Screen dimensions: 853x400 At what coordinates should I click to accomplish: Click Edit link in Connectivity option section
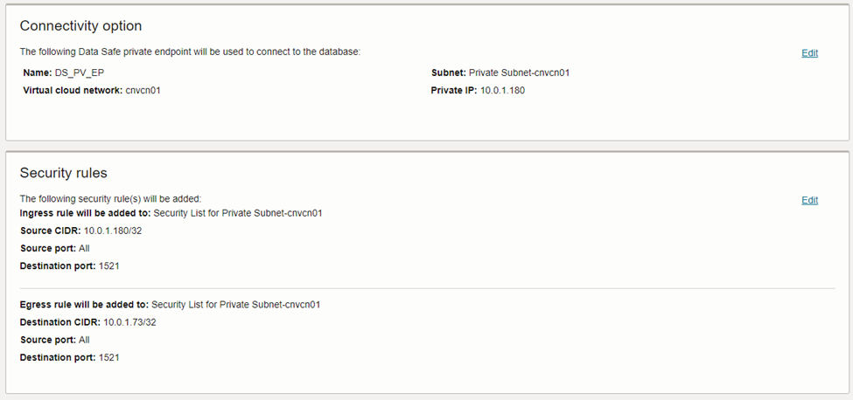(x=809, y=53)
